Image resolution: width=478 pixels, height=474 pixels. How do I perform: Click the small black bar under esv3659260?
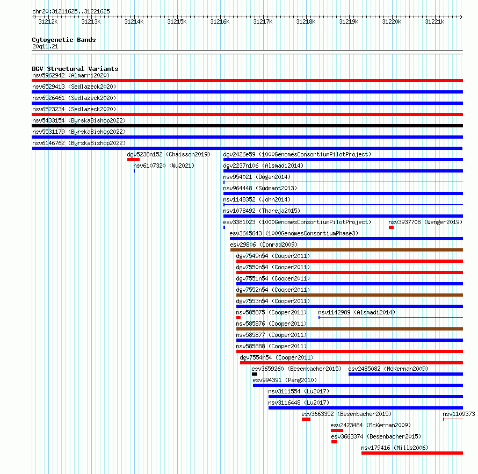point(255,374)
